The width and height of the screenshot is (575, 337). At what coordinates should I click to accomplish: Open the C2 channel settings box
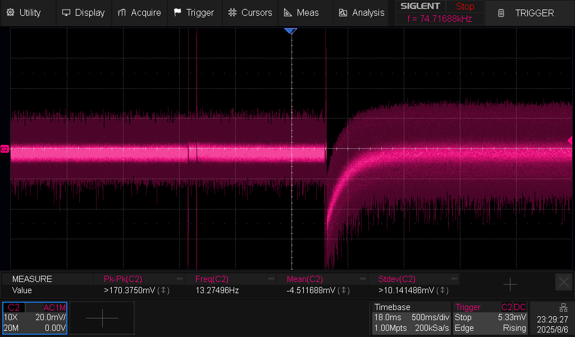35,318
